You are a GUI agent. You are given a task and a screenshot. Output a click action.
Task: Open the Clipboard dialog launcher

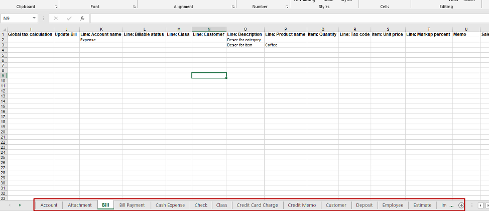click(x=56, y=7)
